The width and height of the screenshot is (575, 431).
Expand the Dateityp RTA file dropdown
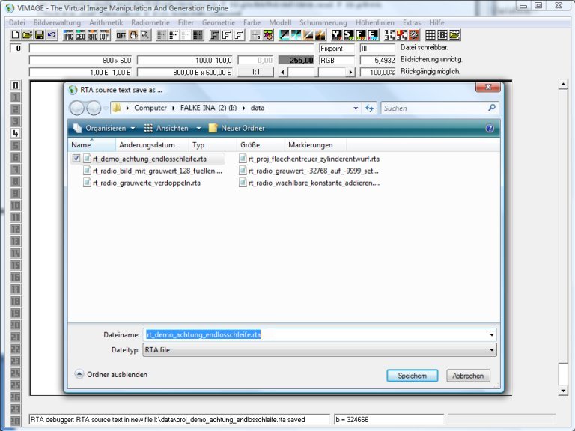491,349
